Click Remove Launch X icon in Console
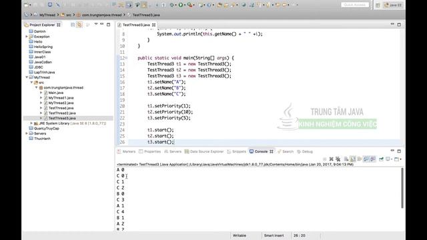The height and width of the screenshot is (240, 427). [x=332, y=159]
